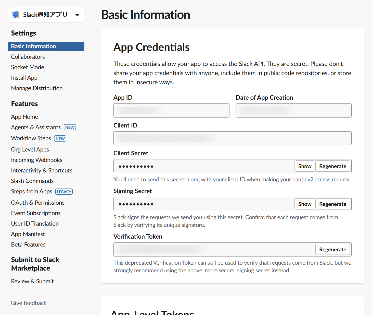Go to Slash Commands page
372x315 pixels.
32,181
